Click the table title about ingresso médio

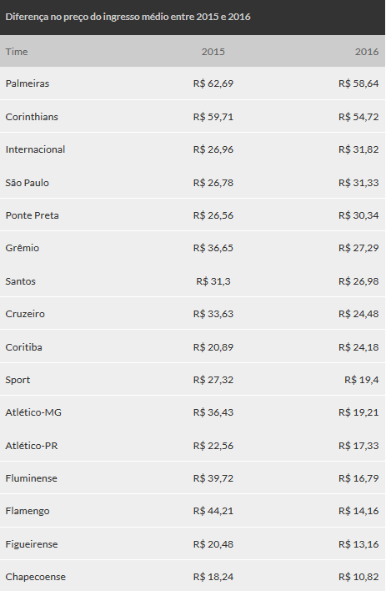point(128,17)
